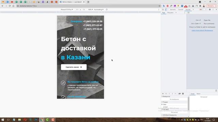Tap phone number +7 (967) 377-02-91
This screenshot has height=122, width=218.
pos(93,29)
